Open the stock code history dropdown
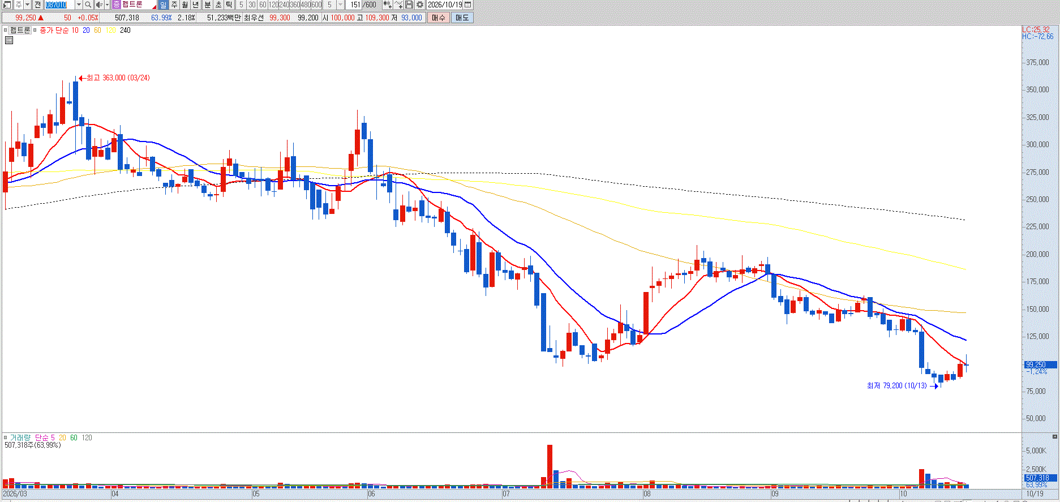This screenshot has width=1060, height=502. point(79,5)
